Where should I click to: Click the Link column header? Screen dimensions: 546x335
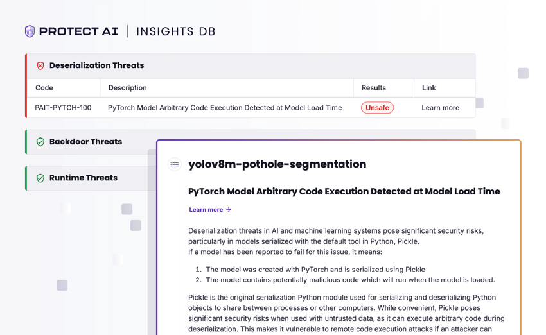pyautogui.click(x=428, y=88)
